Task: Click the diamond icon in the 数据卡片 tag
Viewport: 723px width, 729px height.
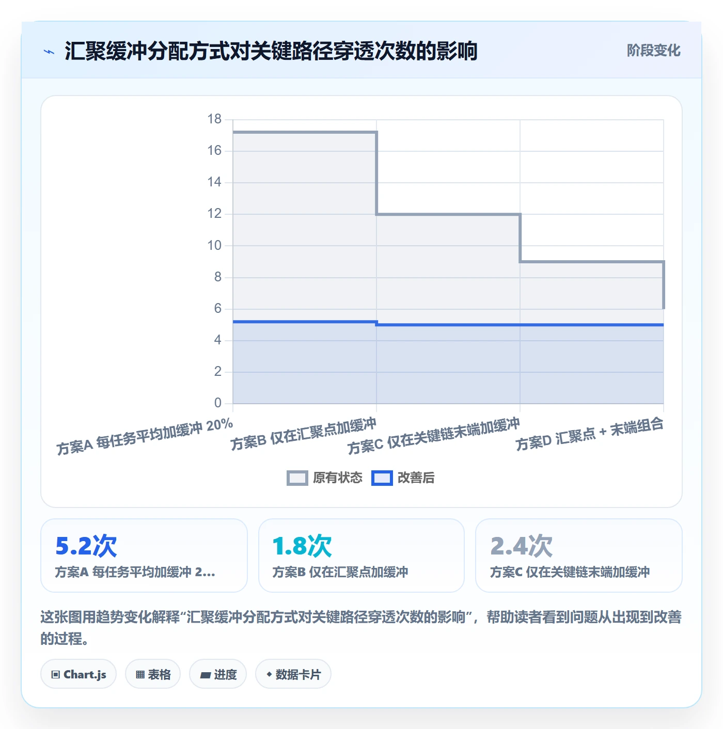Action: click(x=269, y=674)
